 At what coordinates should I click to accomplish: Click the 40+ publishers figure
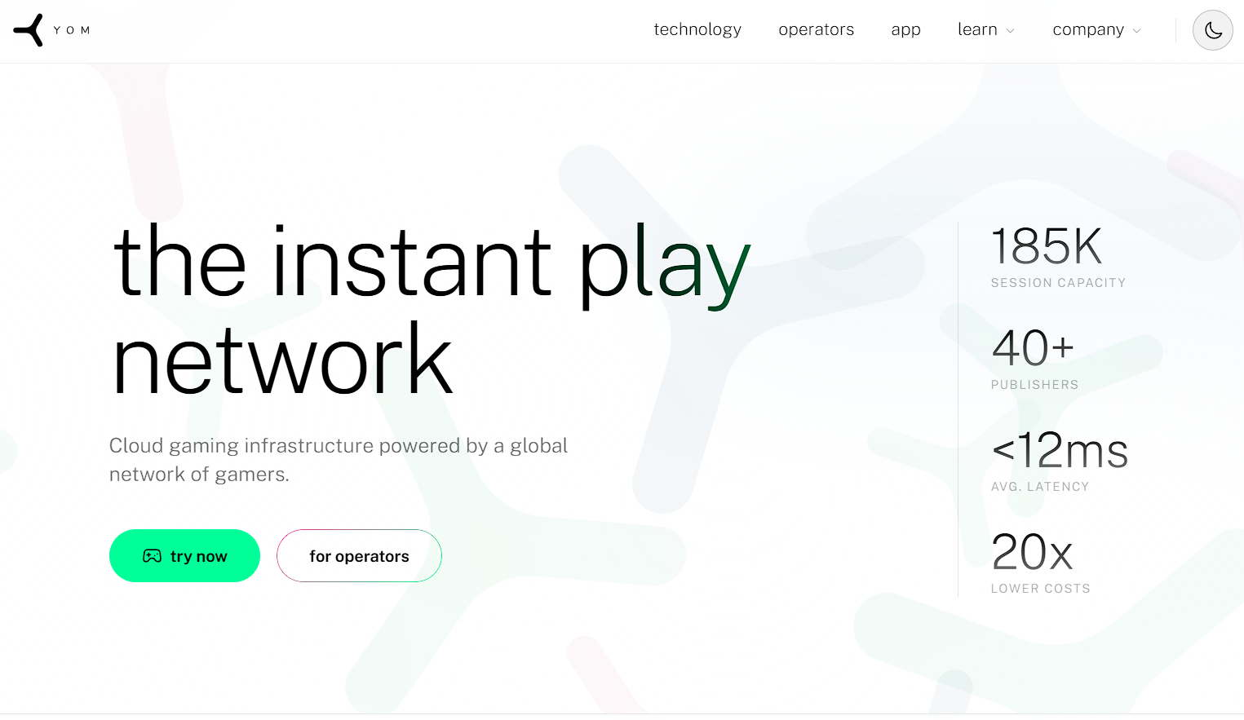1032,348
